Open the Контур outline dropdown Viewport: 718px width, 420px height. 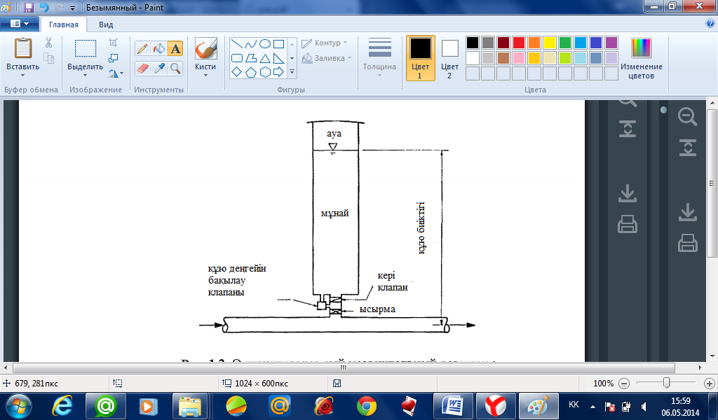point(324,43)
